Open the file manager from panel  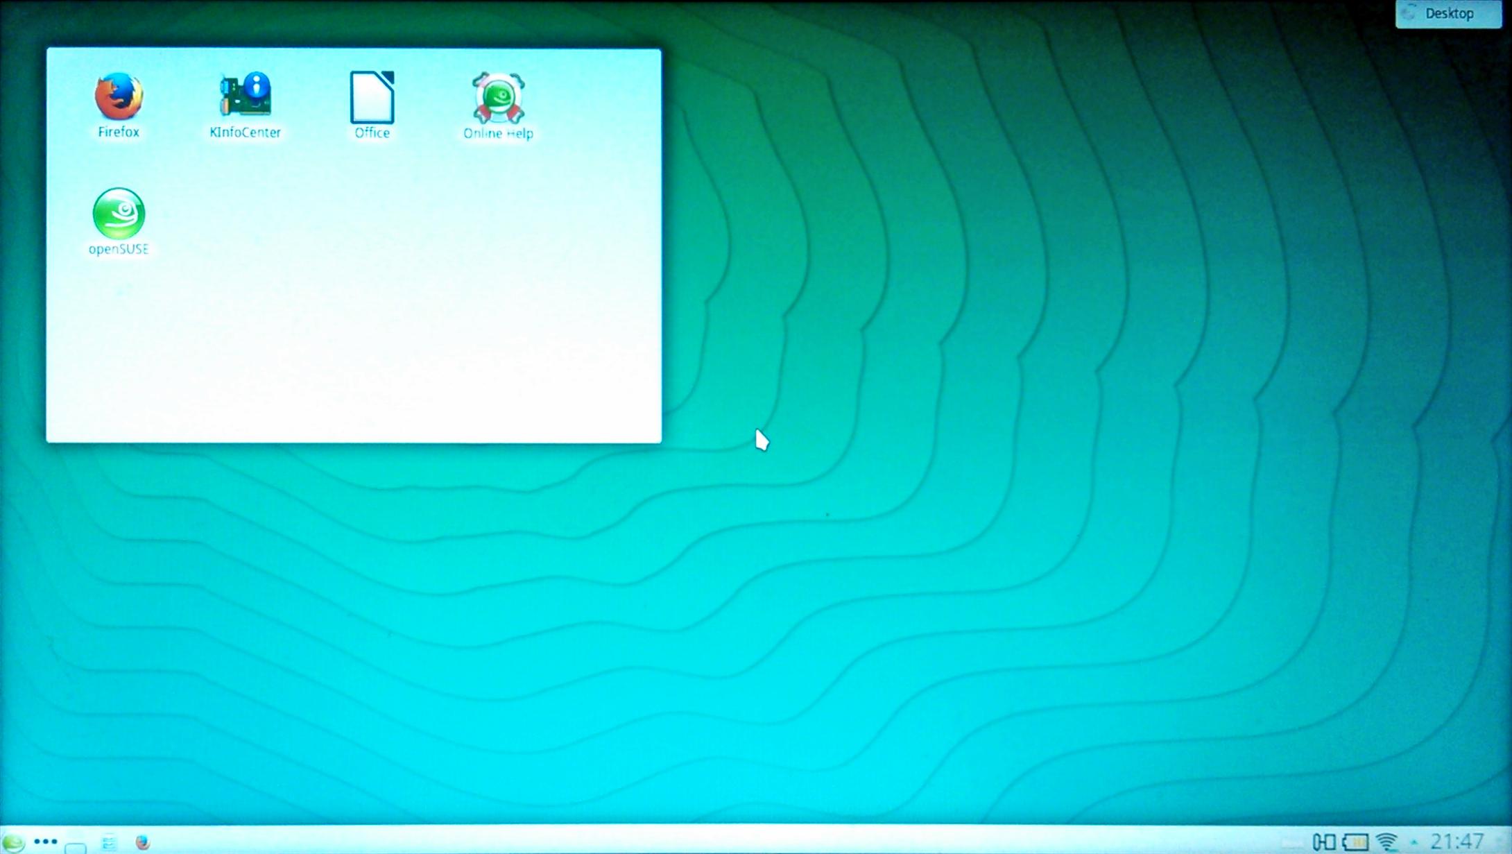109,842
